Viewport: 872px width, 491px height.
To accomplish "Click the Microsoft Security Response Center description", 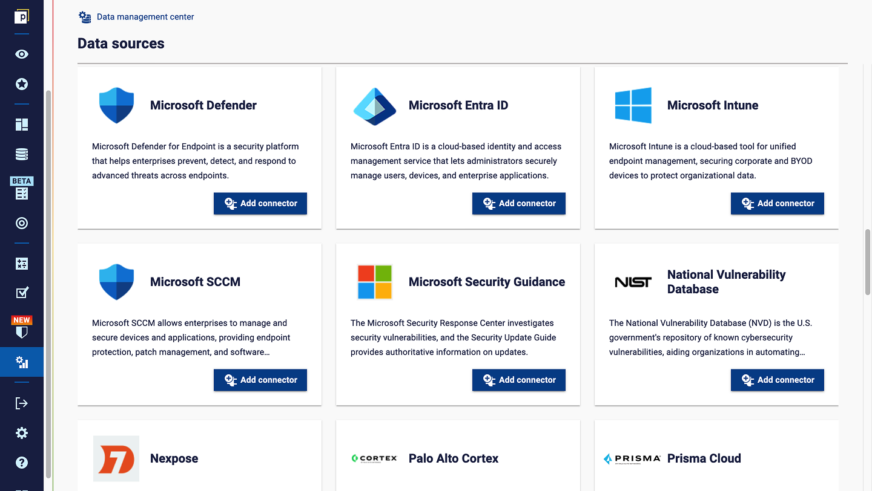I will (x=454, y=337).
